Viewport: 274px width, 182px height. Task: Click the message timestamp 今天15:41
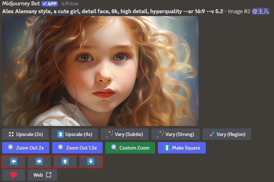pos(70,4)
